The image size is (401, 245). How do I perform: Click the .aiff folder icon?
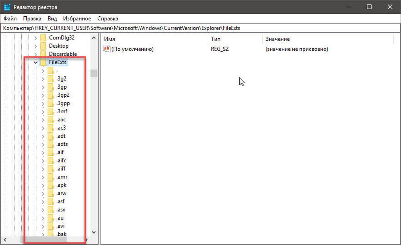click(50, 169)
